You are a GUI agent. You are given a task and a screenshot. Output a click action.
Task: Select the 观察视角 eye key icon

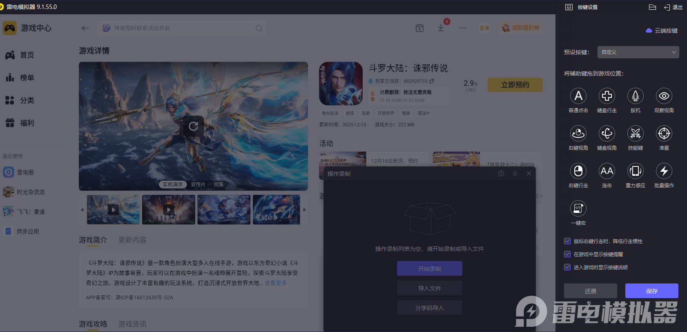pyautogui.click(x=664, y=96)
